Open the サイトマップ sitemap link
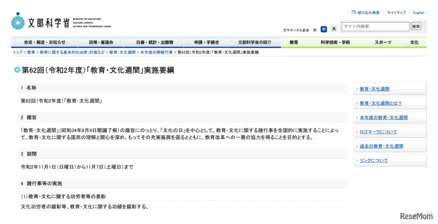This screenshot has width=438, height=224. [396, 12]
